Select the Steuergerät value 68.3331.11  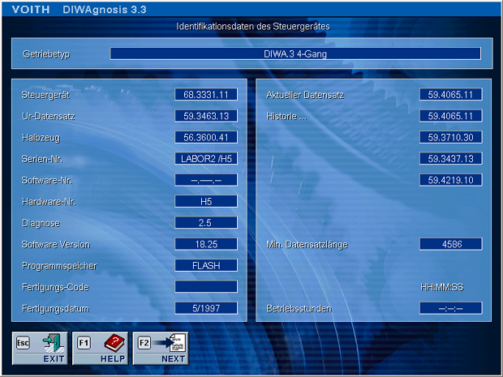pyautogui.click(x=206, y=95)
